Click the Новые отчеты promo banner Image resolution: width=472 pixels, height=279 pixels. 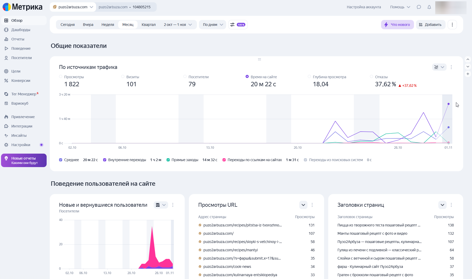pos(24,160)
